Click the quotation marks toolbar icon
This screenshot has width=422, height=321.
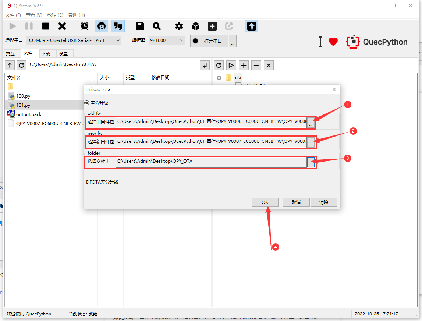click(118, 26)
